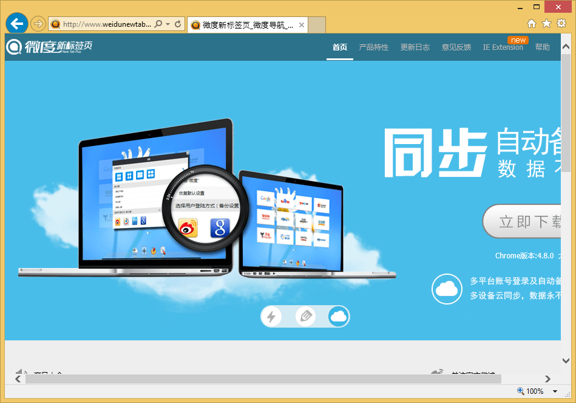Select the 微度新标签页 browser tab
Screen dimensions: 576x403
248,25
